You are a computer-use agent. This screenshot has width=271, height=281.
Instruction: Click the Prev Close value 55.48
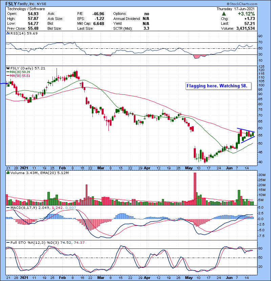pos(33,28)
